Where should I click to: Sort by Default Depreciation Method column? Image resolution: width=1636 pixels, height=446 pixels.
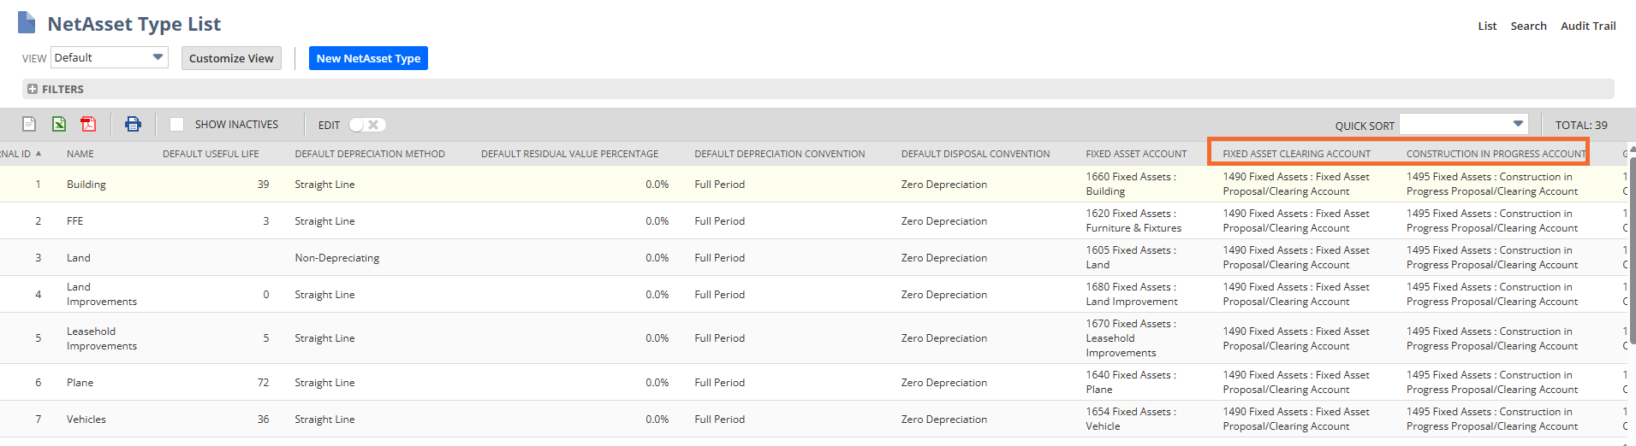(370, 154)
